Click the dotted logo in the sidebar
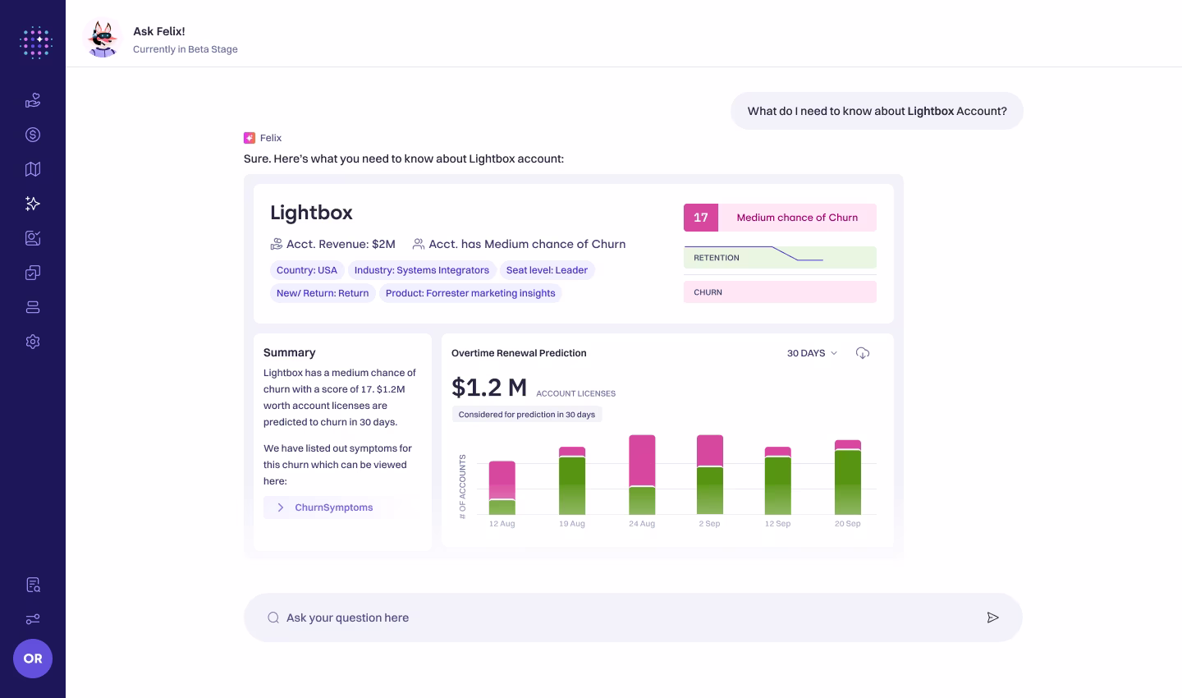The height and width of the screenshot is (698, 1182). tap(36, 42)
